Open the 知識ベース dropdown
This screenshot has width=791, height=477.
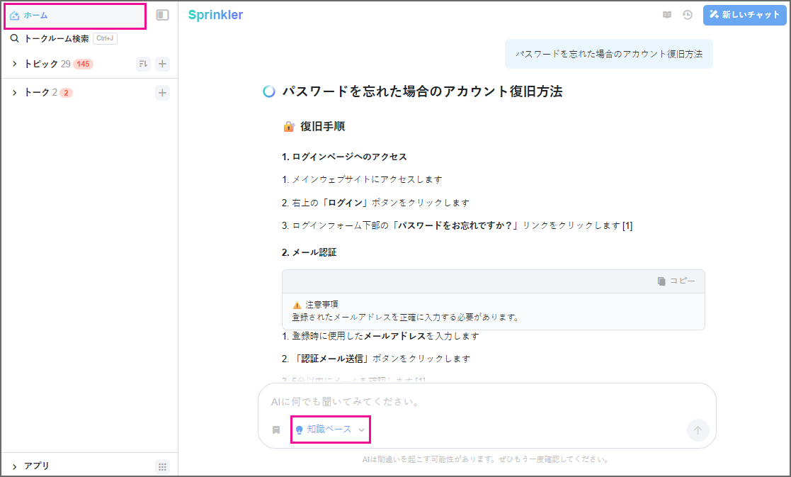[x=330, y=430]
